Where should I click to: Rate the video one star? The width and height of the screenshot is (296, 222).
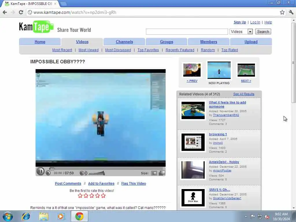coord(80,196)
